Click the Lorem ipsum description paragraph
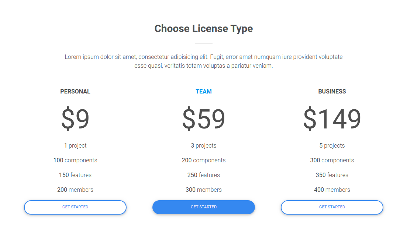407x240 pixels. tap(204, 61)
